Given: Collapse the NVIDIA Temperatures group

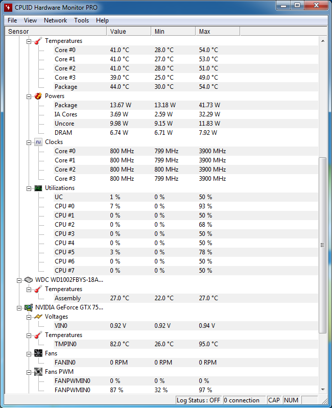Looking at the screenshot, I should pyautogui.click(x=29, y=335).
